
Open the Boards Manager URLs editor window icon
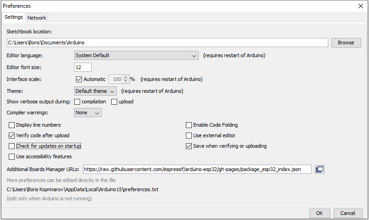[320, 169]
